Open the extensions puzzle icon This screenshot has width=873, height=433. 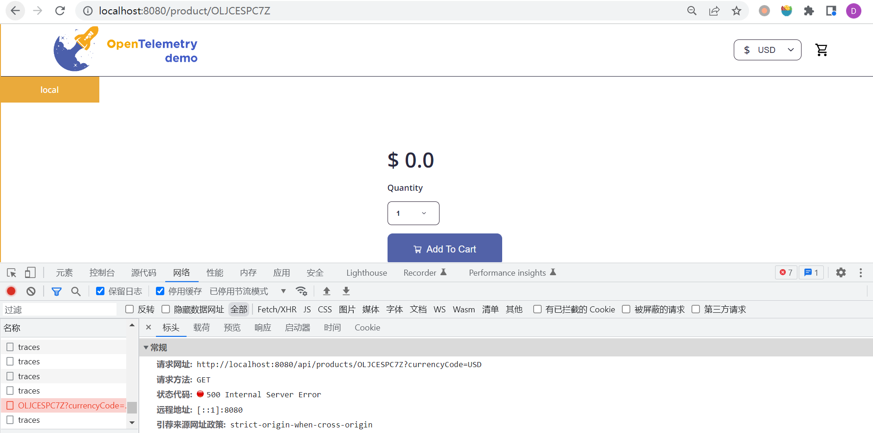point(809,11)
